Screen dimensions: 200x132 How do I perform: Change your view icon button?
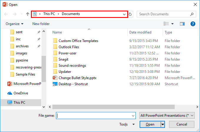166,24
